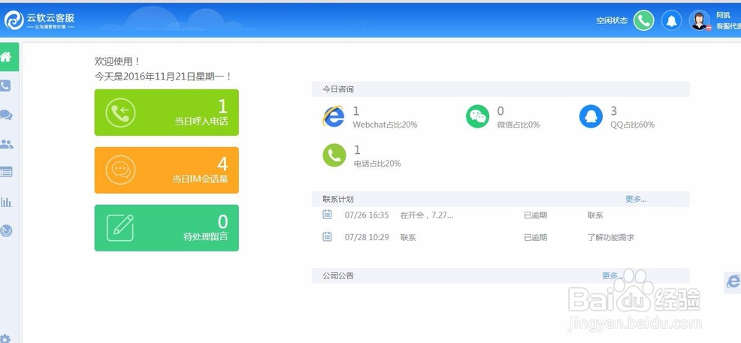The width and height of the screenshot is (741, 343).
Task: Open the home icon in sidebar
Action: [6, 57]
